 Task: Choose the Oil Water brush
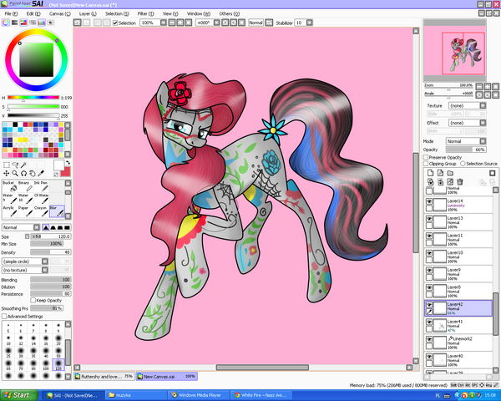(41, 199)
